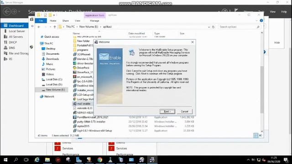Open the Manage ribbon tab
292x164 pixels.
94,20
